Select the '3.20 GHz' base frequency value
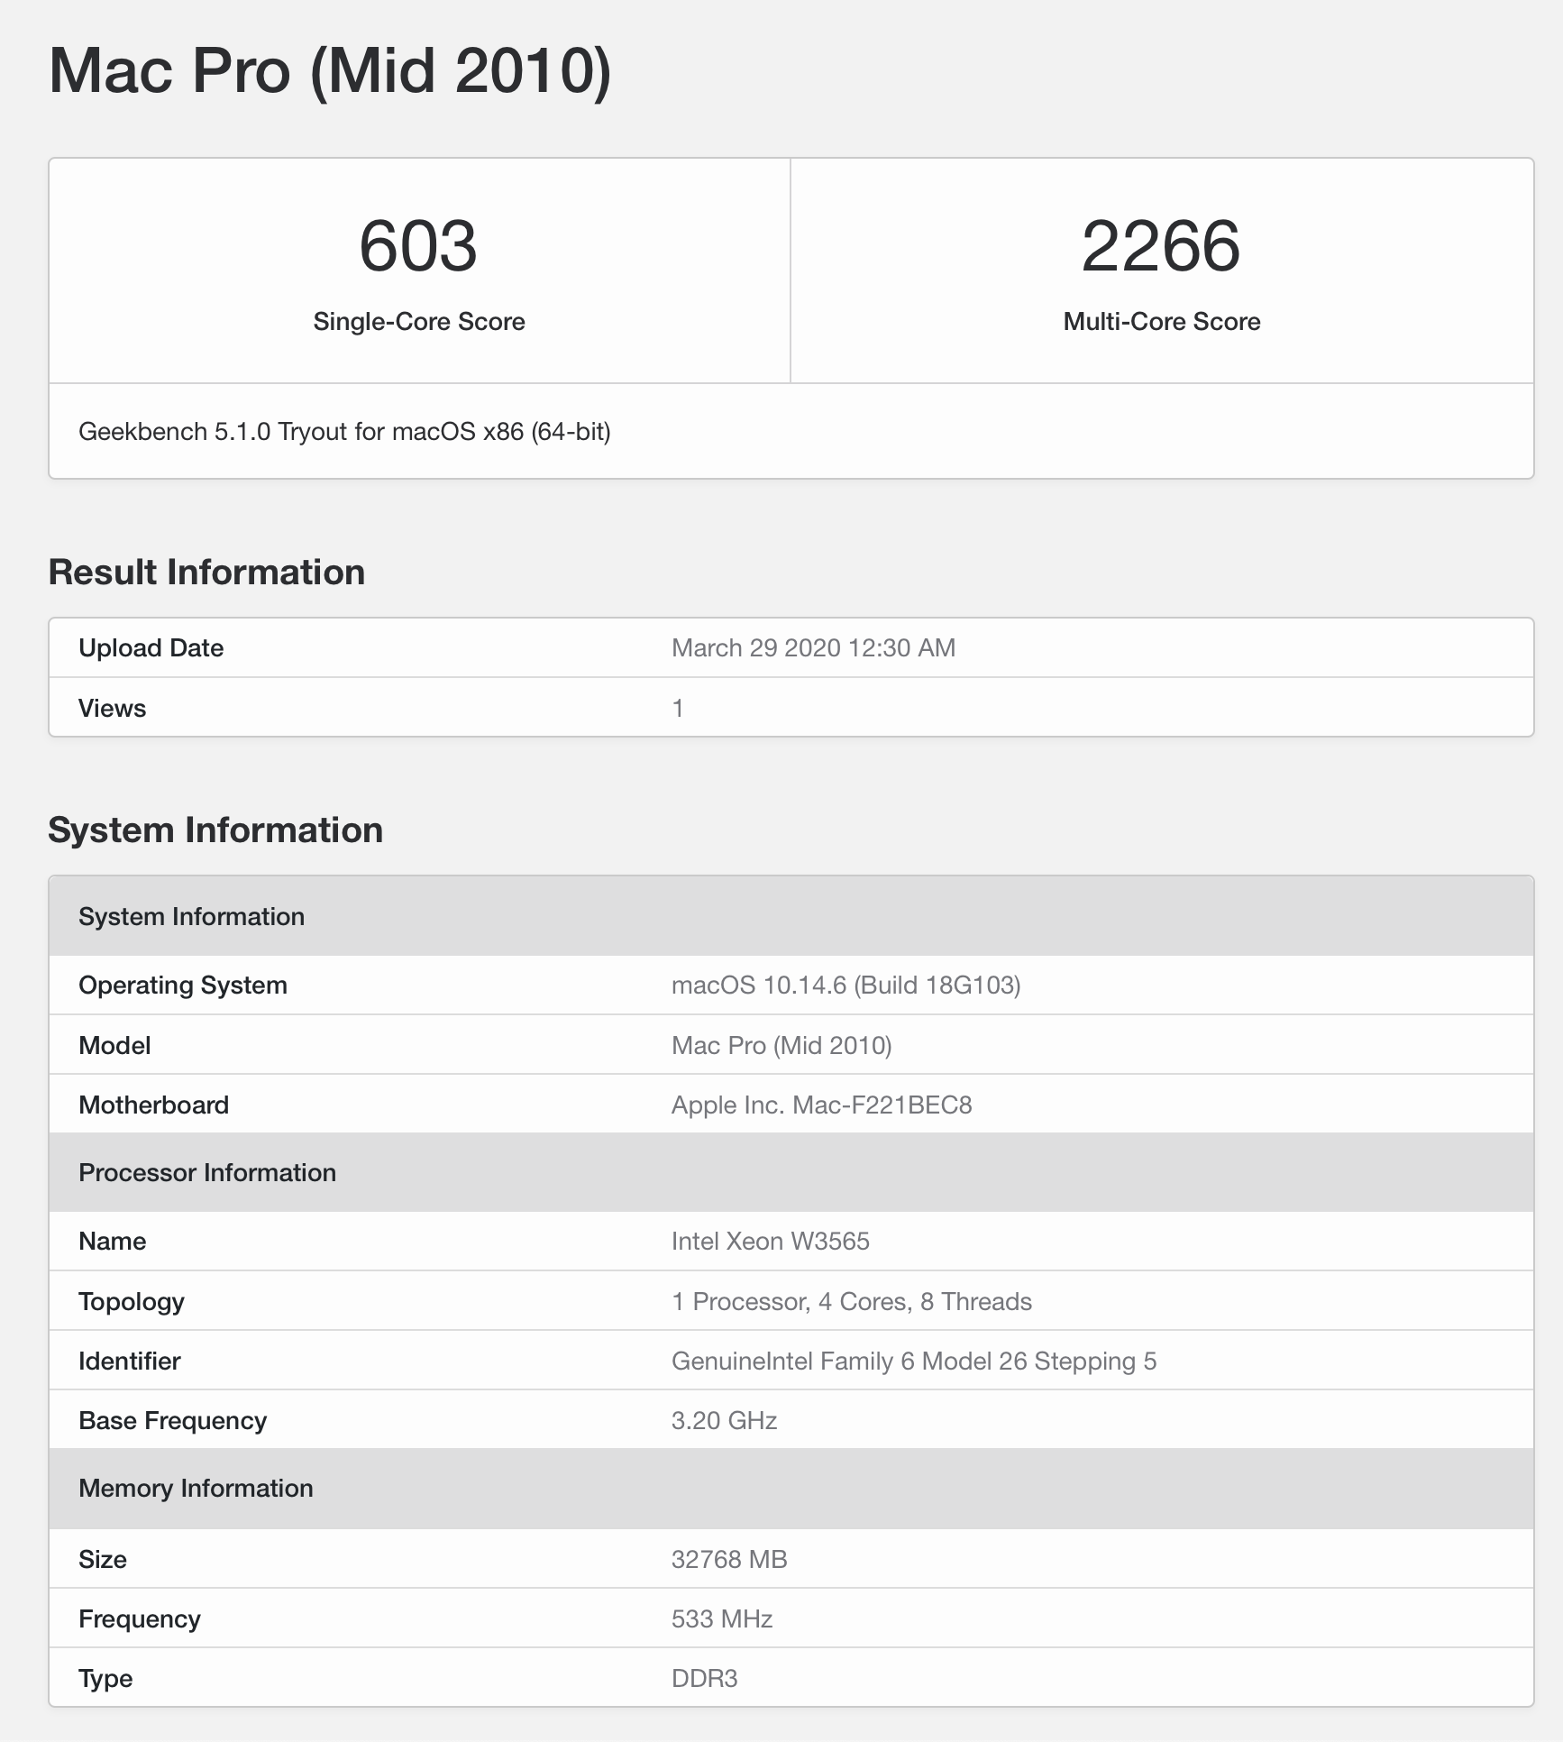This screenshot has width=1563, height=1742. 725,1421
